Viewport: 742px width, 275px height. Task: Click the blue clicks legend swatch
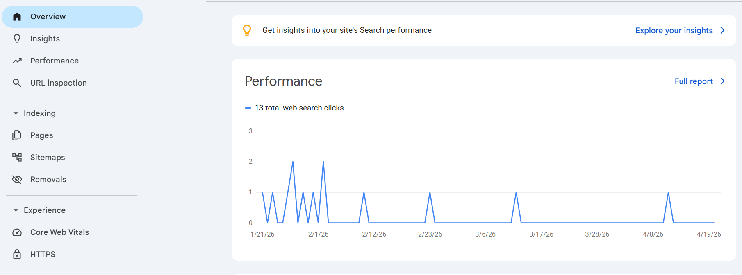[x=248, y=108]
